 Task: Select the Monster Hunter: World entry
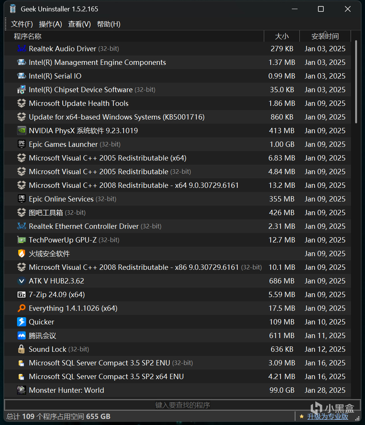tap(66, 390)
